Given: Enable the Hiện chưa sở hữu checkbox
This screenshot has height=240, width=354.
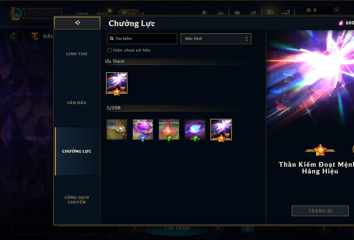Looking at the screenshot, I should [x=109, y=50].
